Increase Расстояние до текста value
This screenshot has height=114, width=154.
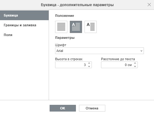tap(135, 63)
